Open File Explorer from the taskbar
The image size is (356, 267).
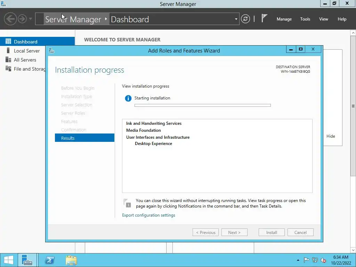[x=71, y=260]
